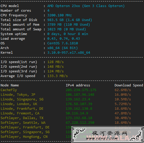Select load average 0.43, 0.74, 0.43

[64, 39]
